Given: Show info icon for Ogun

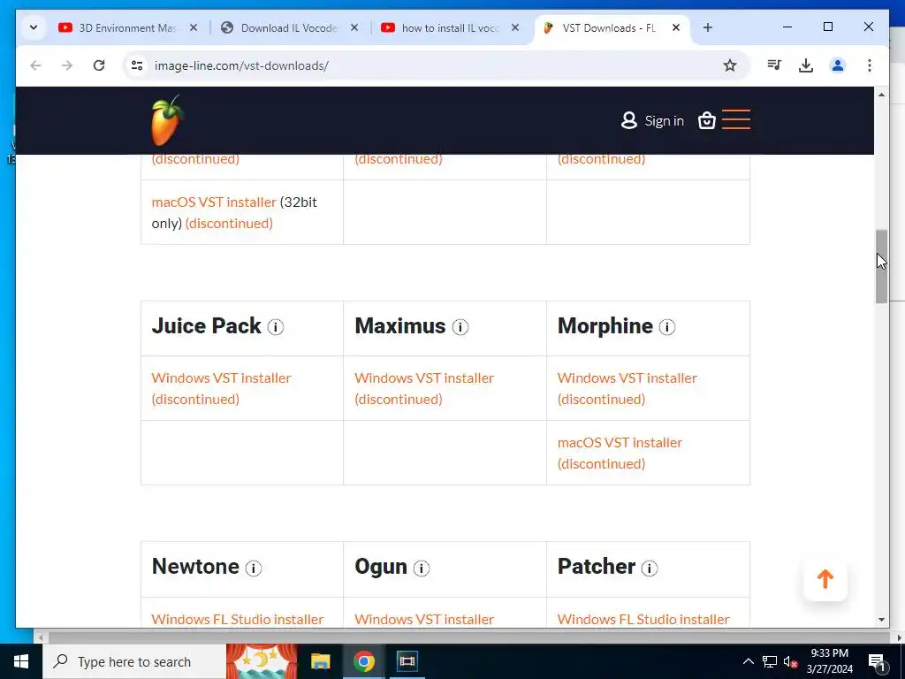Looking at the screenshot, I should [x=422, y=568].
